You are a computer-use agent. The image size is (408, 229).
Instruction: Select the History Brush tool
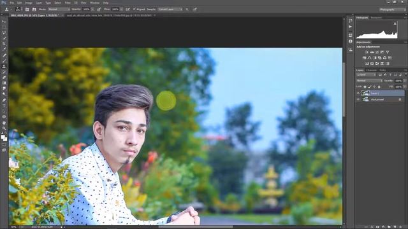point(4,72)
